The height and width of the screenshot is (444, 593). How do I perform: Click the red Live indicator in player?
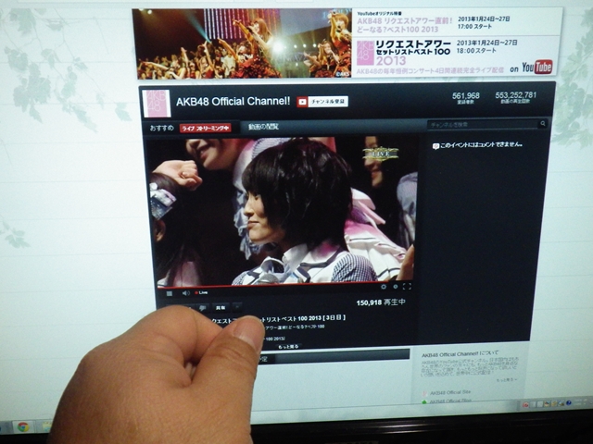pyautogui.click(x=201, y=292)
